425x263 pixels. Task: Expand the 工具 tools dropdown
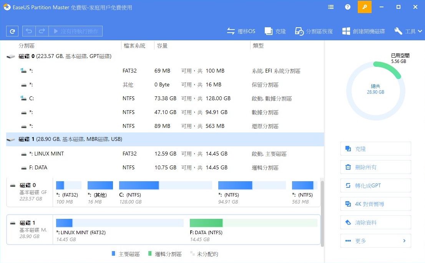tap(408, 31)
